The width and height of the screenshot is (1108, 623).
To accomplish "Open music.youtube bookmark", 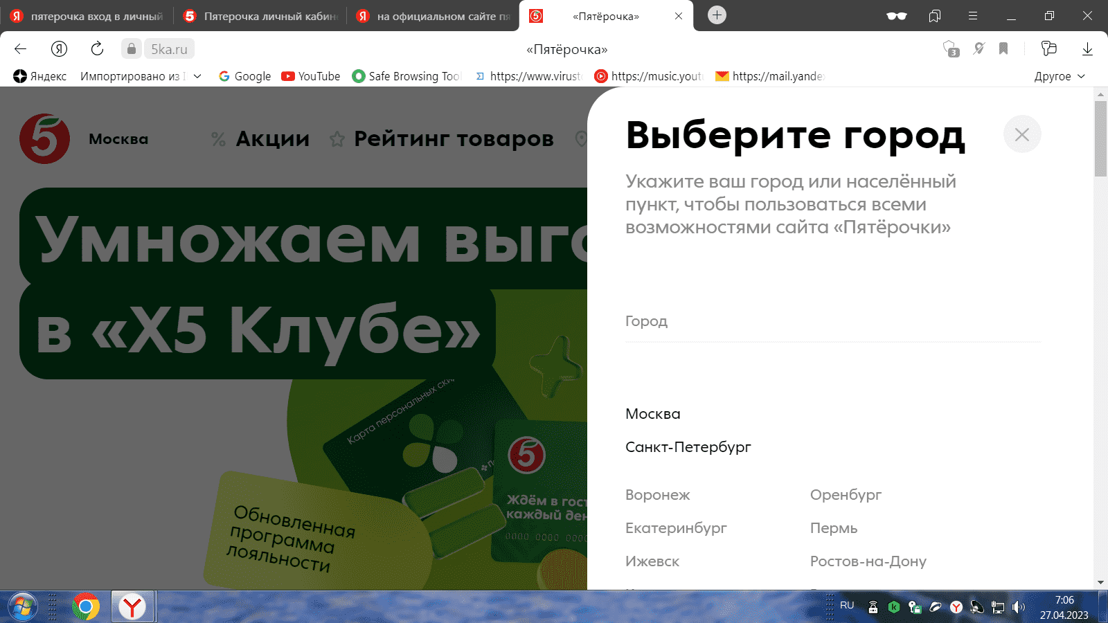I will 649,76.
